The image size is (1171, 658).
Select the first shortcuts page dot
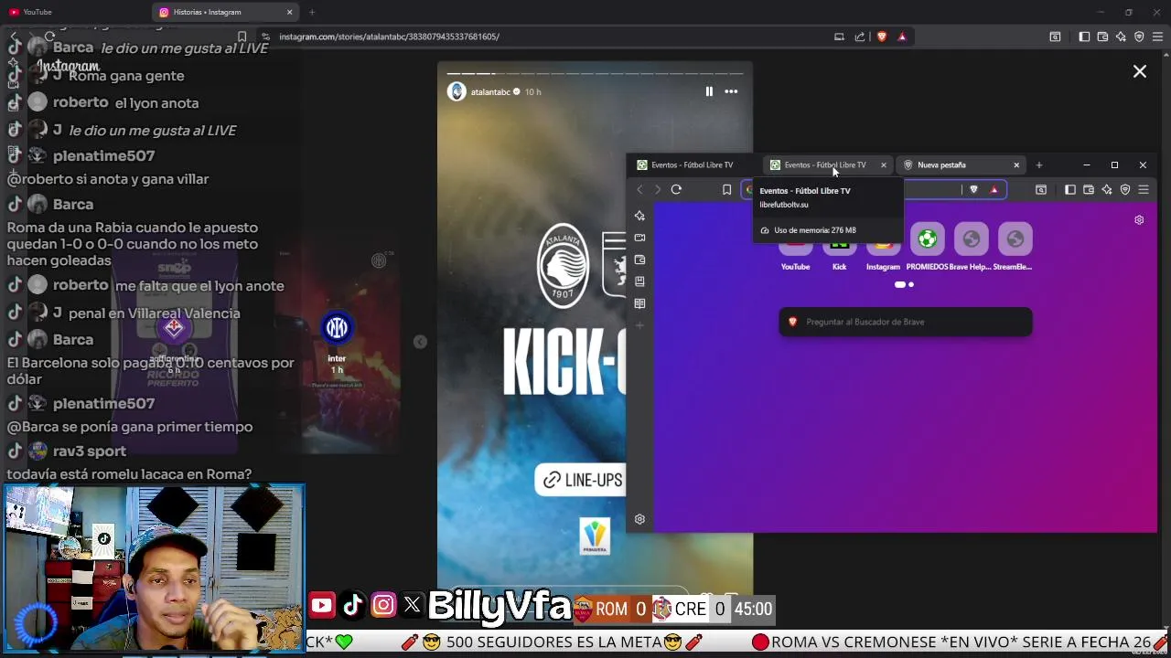point(900,284)
